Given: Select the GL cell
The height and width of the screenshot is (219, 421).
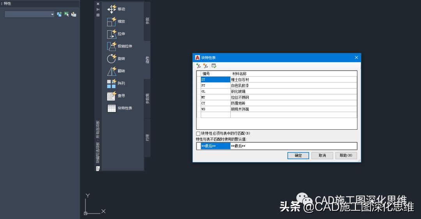Looking at the screenshot, I should (216, 91).
